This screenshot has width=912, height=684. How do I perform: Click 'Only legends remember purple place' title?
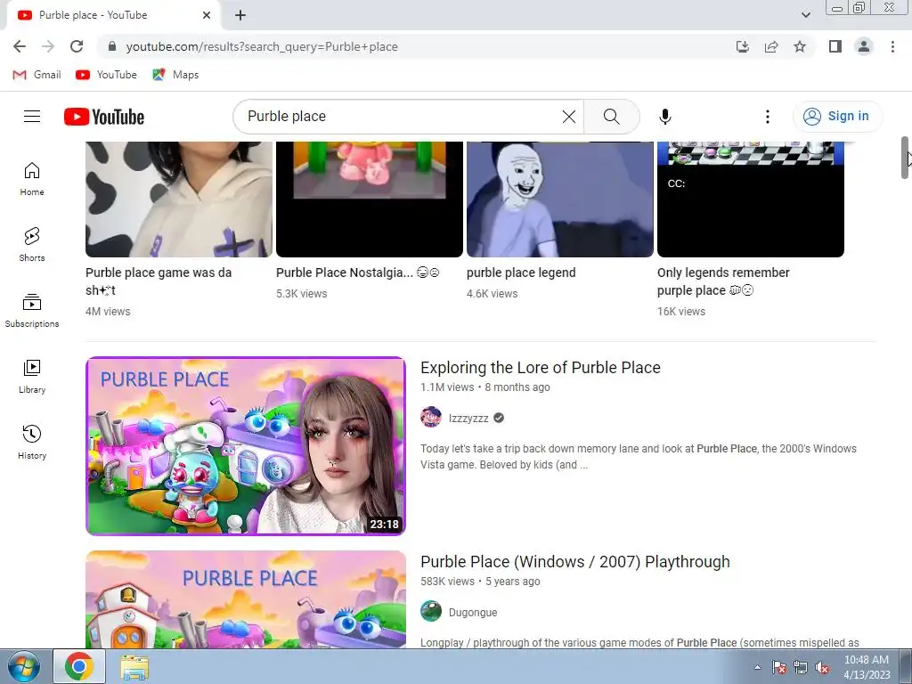(x=723, y=281)
